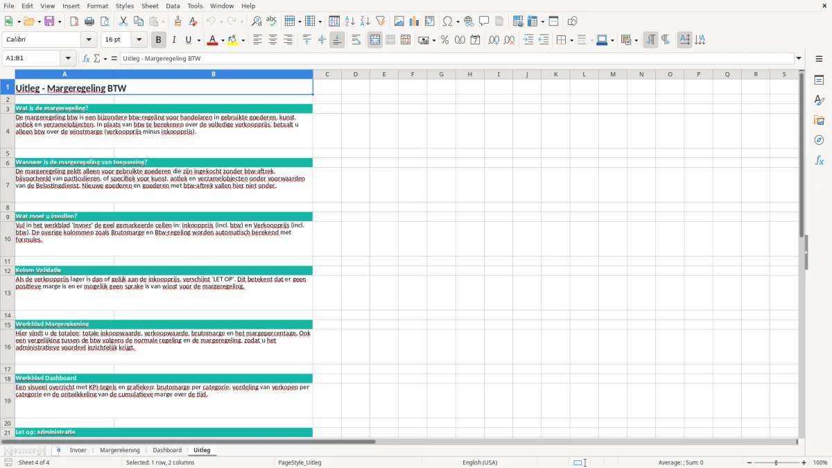This screenshot has height=468, width=832.
Task: Toggle Merge and Center Cells
Action: pos(375,40)
